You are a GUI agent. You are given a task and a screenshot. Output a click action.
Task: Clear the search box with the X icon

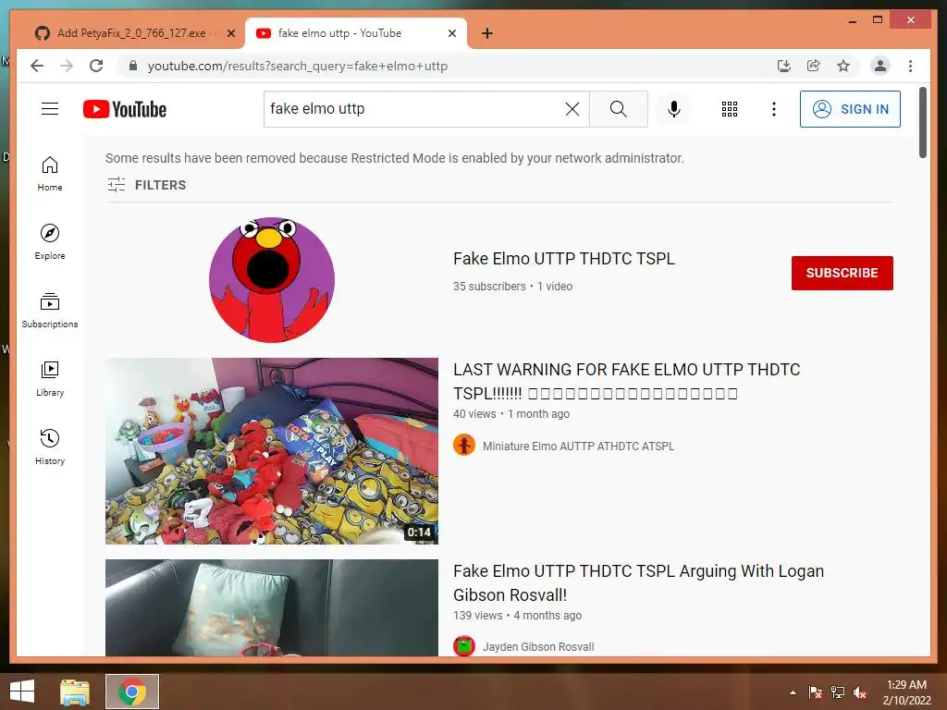click(x=572, y=109)
